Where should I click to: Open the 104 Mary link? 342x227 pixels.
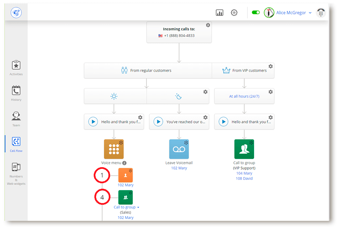point(244,173)
